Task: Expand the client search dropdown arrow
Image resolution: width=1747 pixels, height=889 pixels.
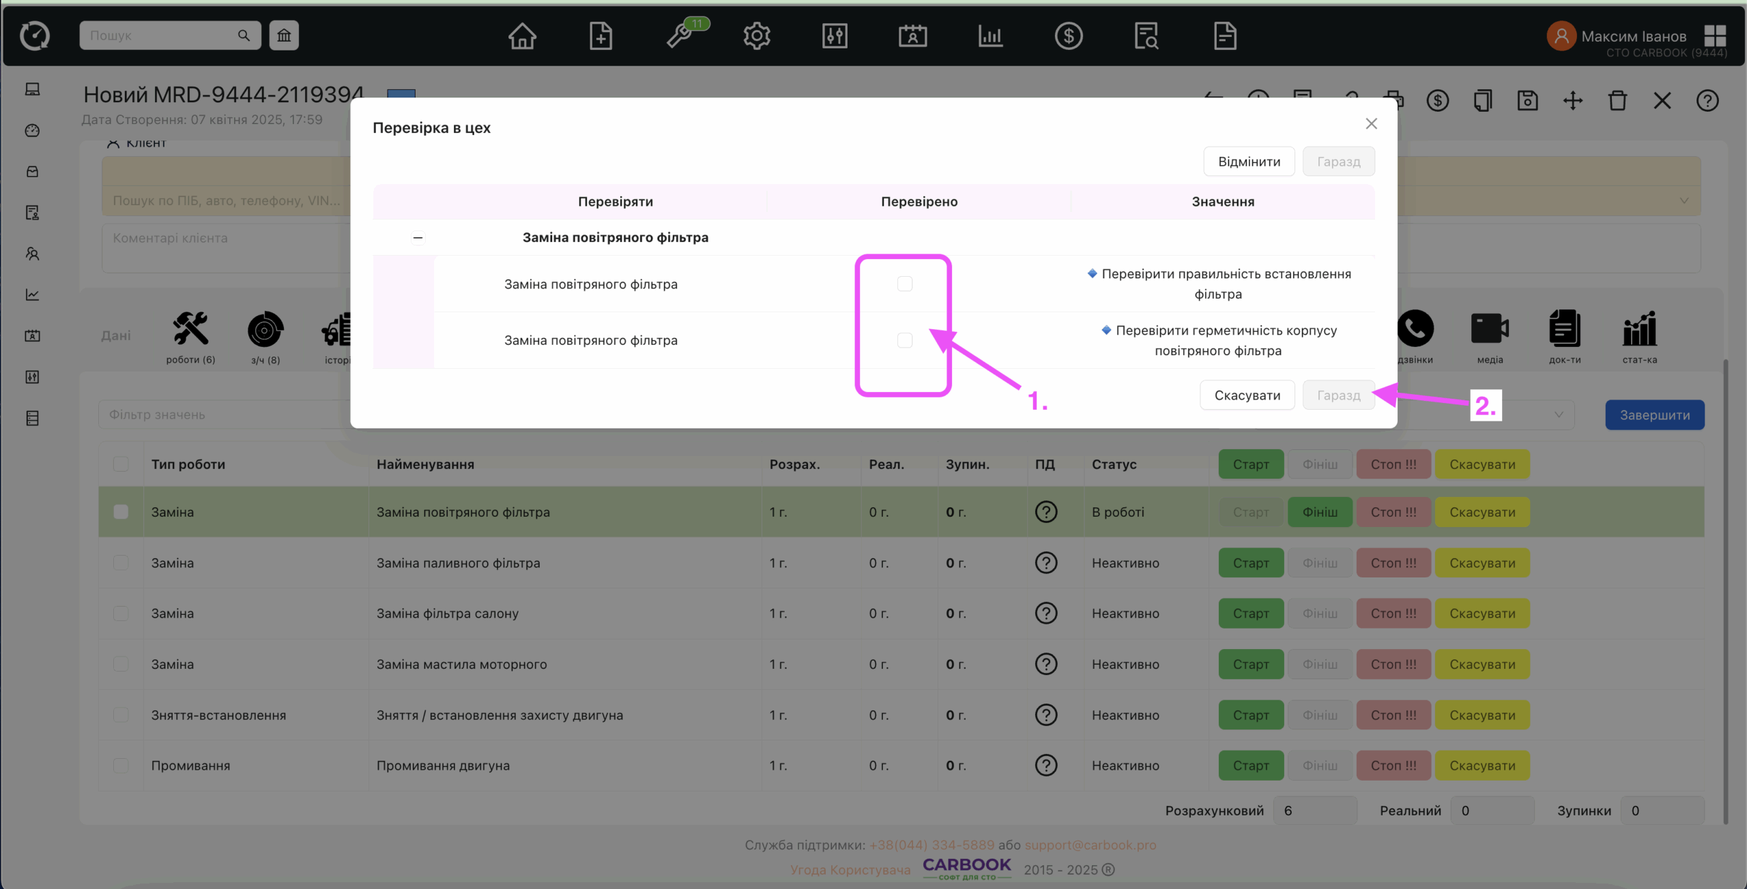Action: click(1684, 200)
